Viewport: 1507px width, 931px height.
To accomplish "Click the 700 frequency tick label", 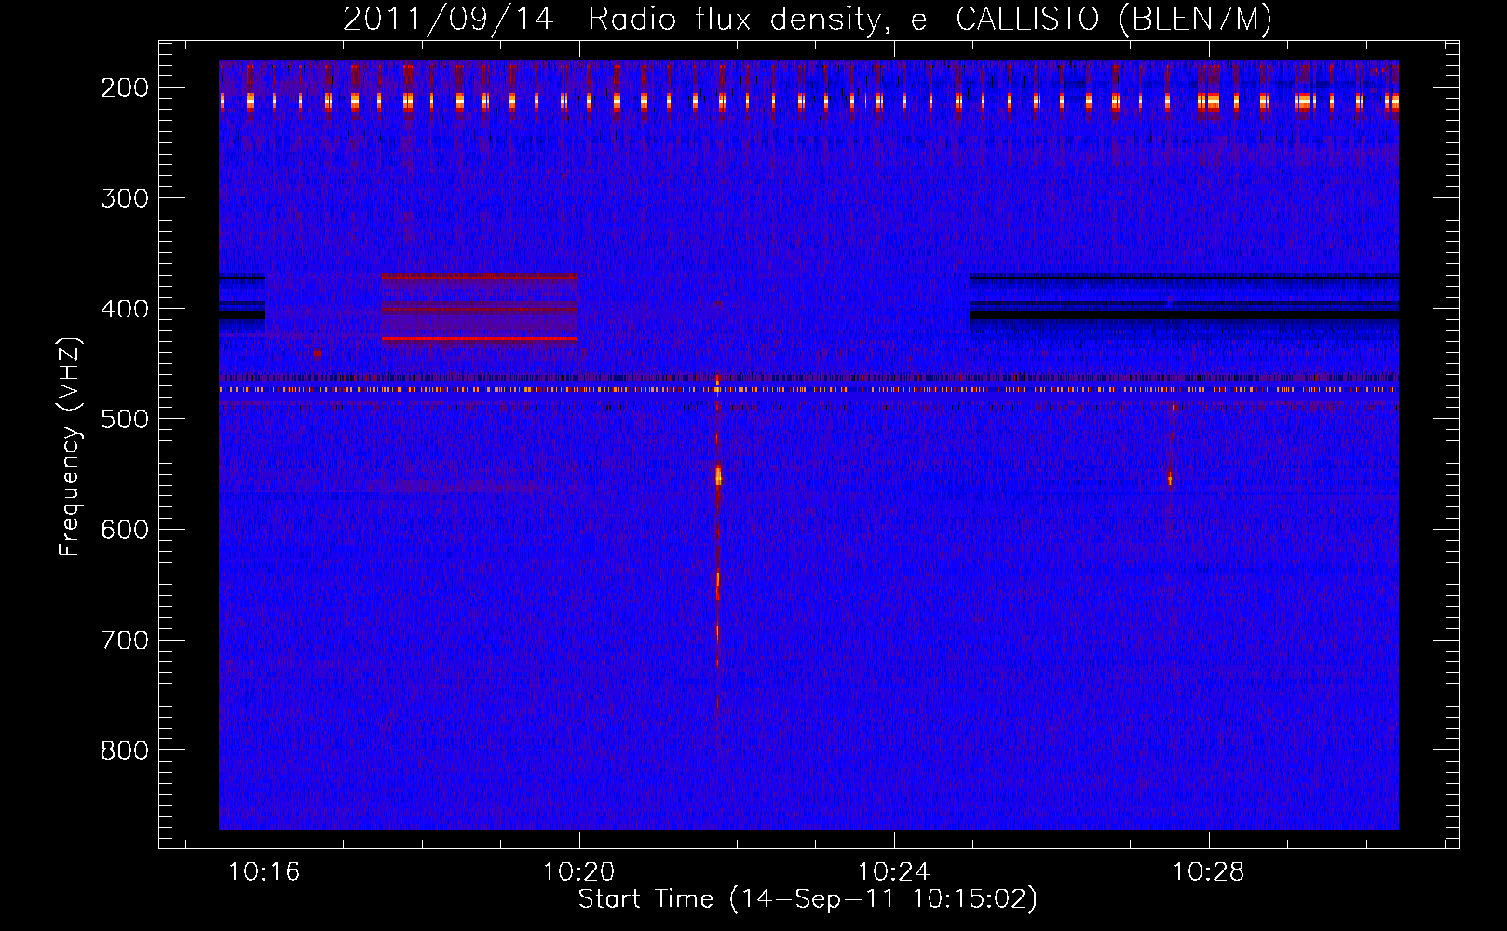I will 124,641.
